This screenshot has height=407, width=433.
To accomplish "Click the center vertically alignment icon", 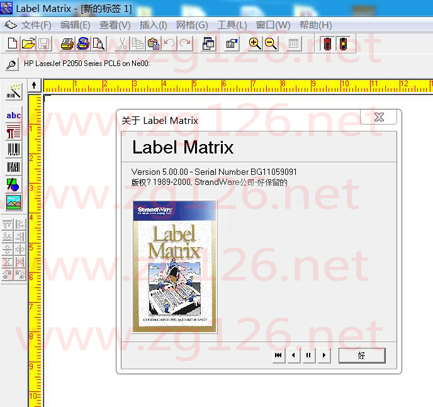I will [x=8, y=250].
